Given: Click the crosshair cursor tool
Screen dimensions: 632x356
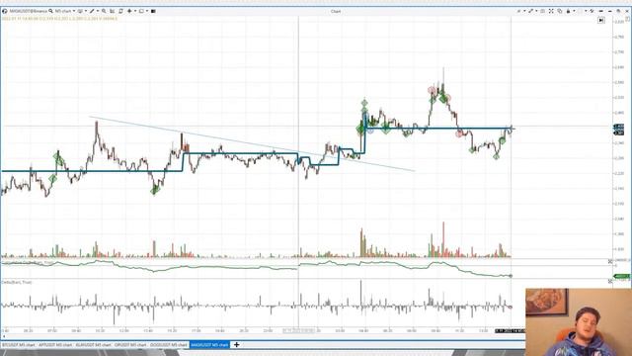Looking at the screenshot, I should click(x=129, y=11).
